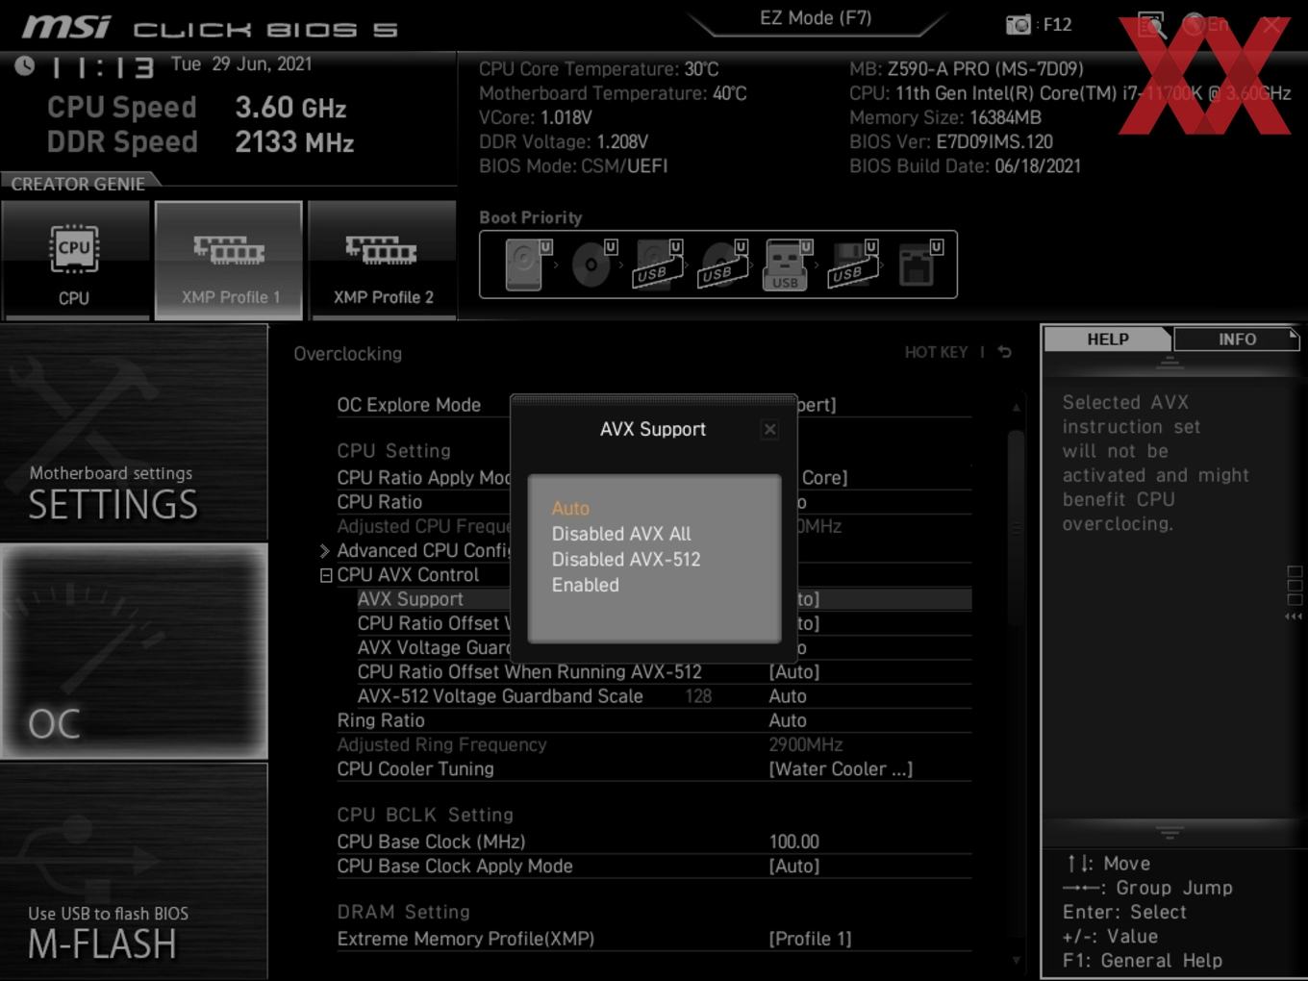This screenshot has width=1308, height=981.
Task: Switch to the HELP tab
Action: pyautogui.click(x=1108, y=340)
